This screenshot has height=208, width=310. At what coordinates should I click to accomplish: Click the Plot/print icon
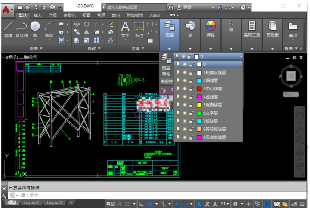tap(52, 7)
